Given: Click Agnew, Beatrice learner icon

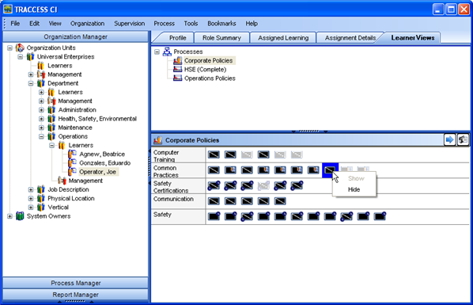Looking at the screenshot, I should click(72, 154).
